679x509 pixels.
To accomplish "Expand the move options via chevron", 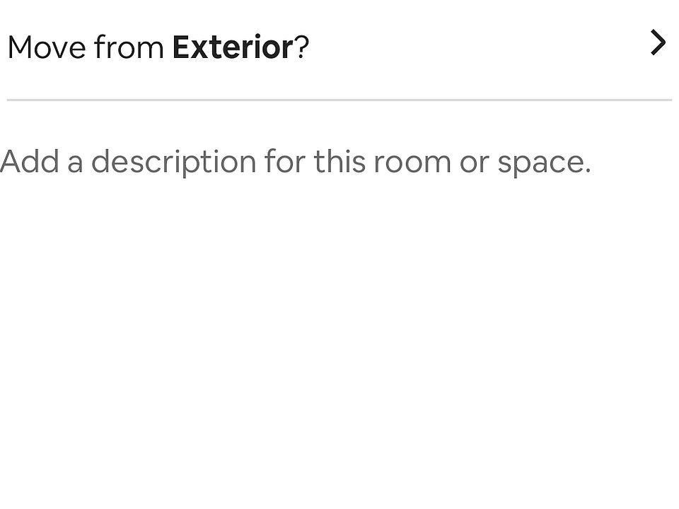I will (x=658, y=43).
